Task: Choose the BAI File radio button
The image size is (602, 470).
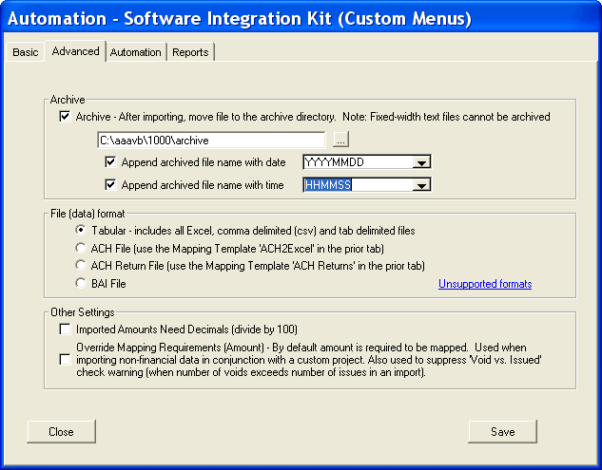Action: [x=81, y=283]
